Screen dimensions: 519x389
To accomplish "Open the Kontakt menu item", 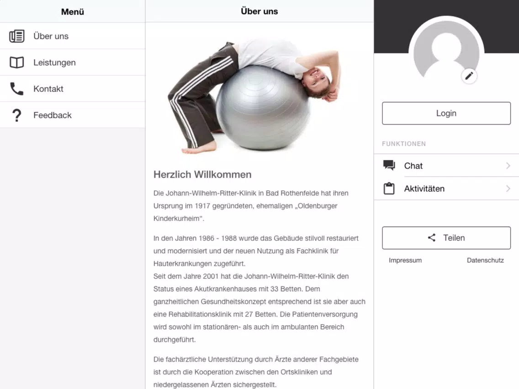I will pos(73,89).
